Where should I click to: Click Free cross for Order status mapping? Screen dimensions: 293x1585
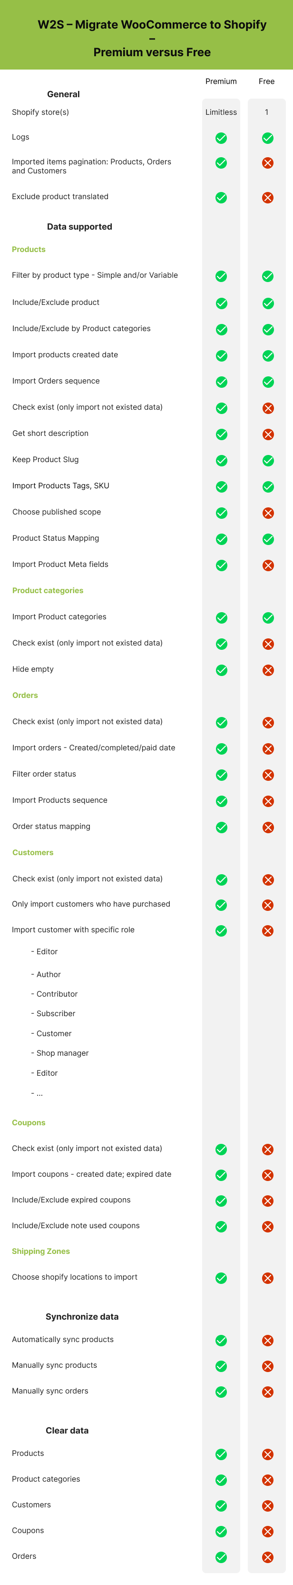pyautogui.click(x=268, y=828)
